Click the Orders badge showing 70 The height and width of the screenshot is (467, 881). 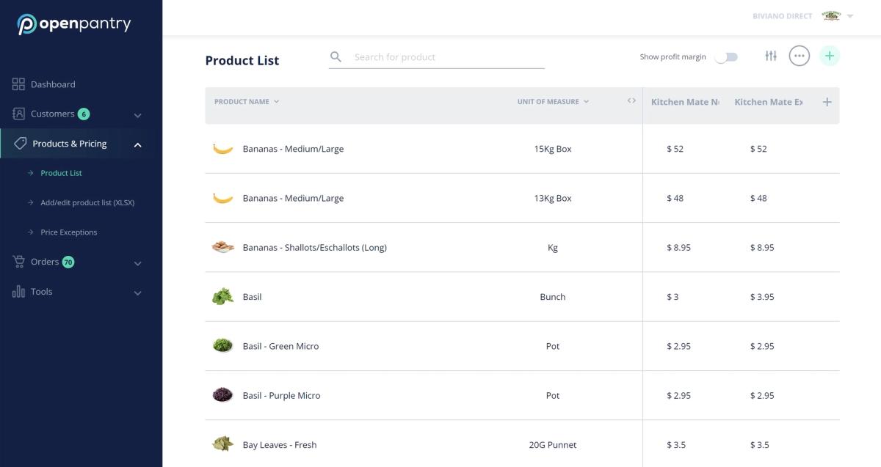point(68,262)
